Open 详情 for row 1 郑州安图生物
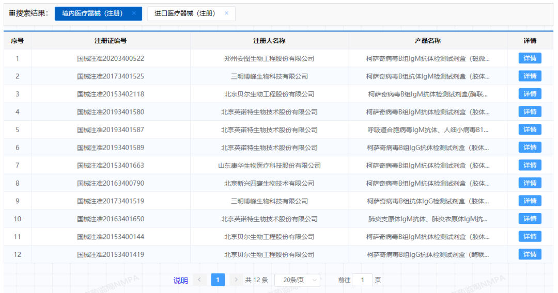 [530, 58]
